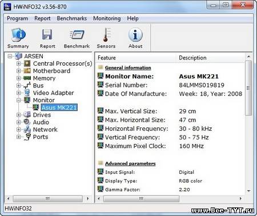Click the Bus icon in tree
The width and height of the screenshot is (257, 216).
coord(27,86)
